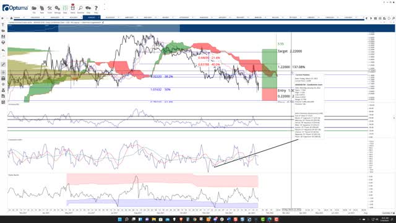Image resolution: width=396 pixels, height=223 pixels.
Task: Move tabs right with the arrow button
Action: [x=371, y=18]
